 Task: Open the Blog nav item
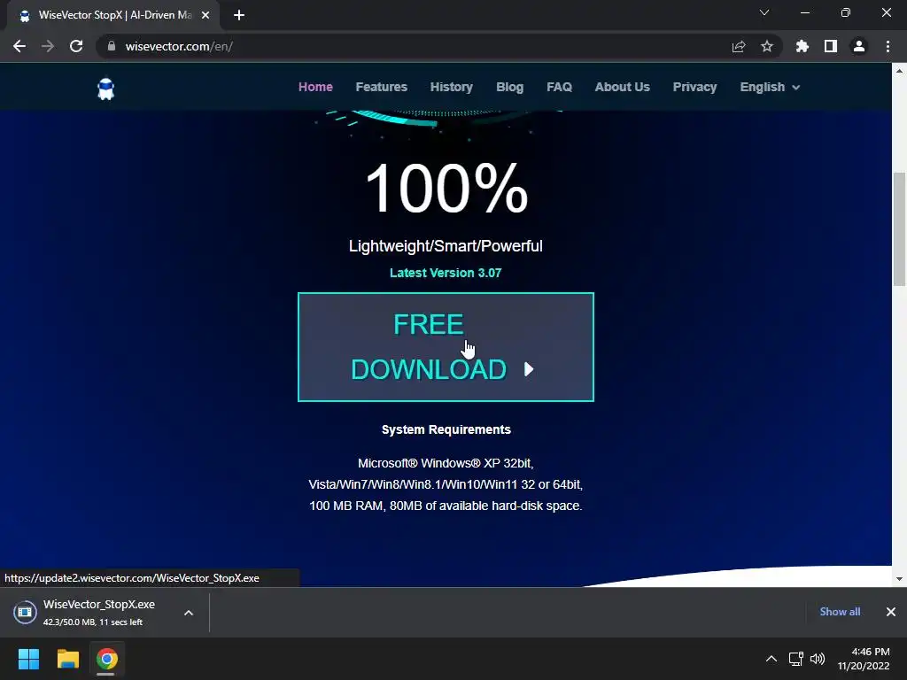pos(509,87)
